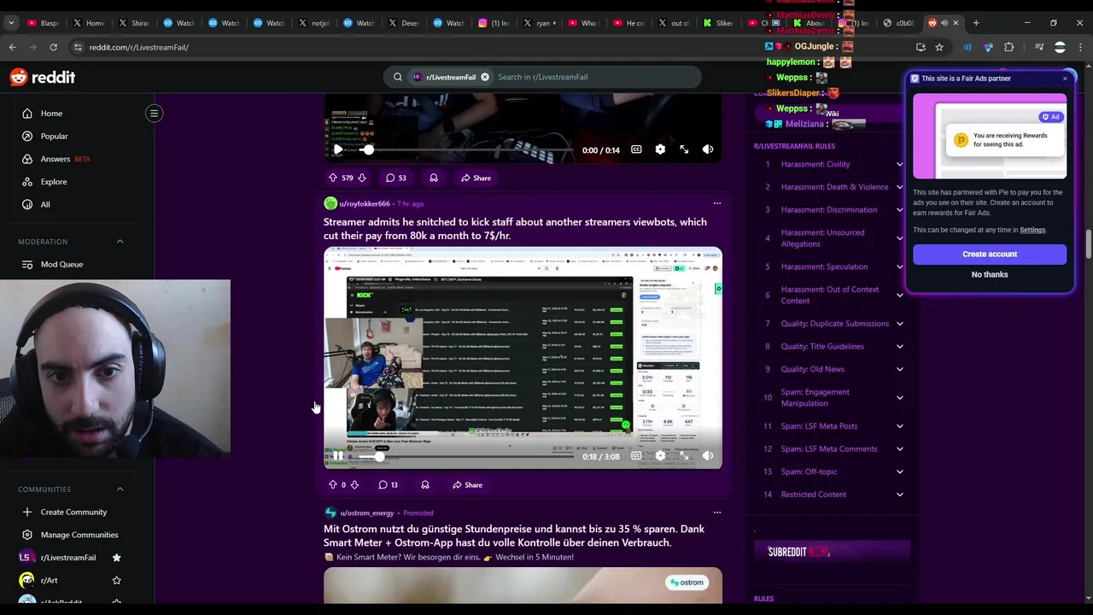Open the 13 comments
The width and height of the screenshot is (1093, 615).
tap(388, 484)
